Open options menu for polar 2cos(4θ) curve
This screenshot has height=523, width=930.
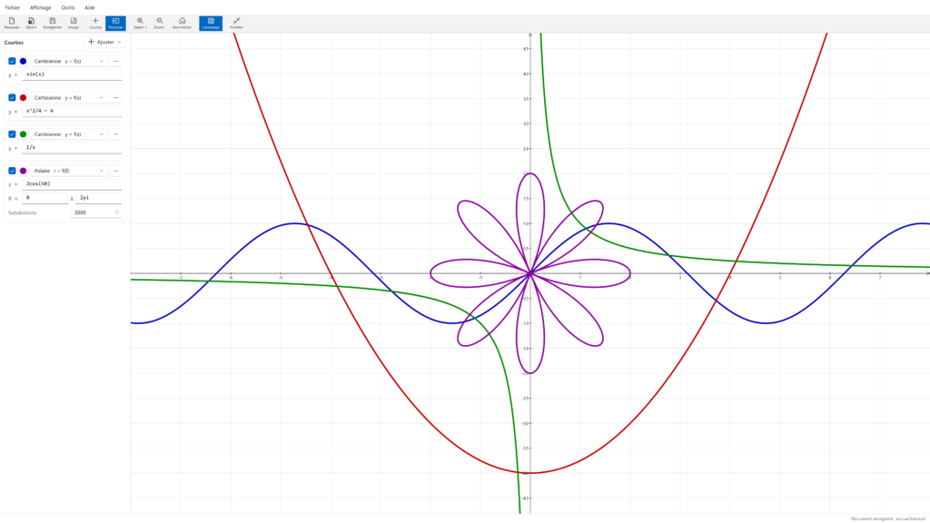point(115,171)
